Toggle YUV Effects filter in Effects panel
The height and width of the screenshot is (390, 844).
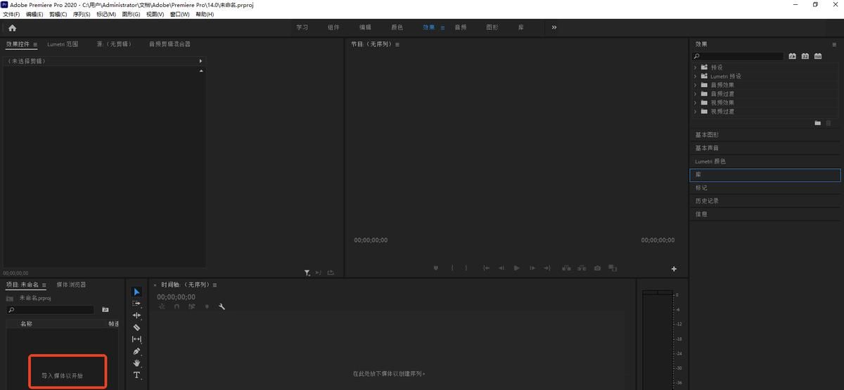(x=817, y=56)
